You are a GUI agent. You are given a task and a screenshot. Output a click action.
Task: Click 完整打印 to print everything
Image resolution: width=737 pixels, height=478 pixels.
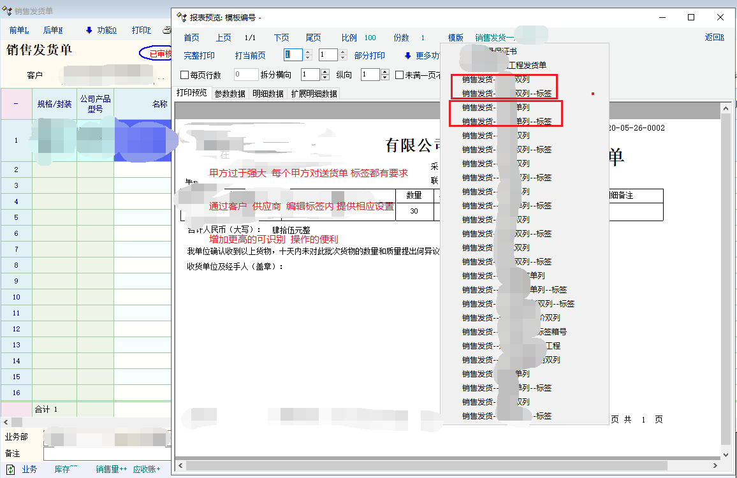click(199, 55)
